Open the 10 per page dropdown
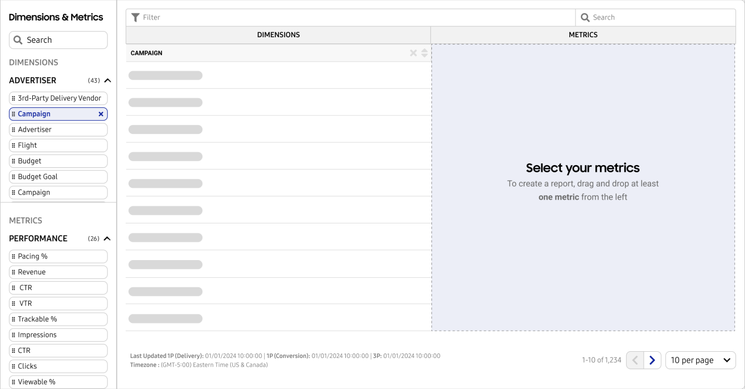This screenshot has height=389, width=745. (700, 360)
